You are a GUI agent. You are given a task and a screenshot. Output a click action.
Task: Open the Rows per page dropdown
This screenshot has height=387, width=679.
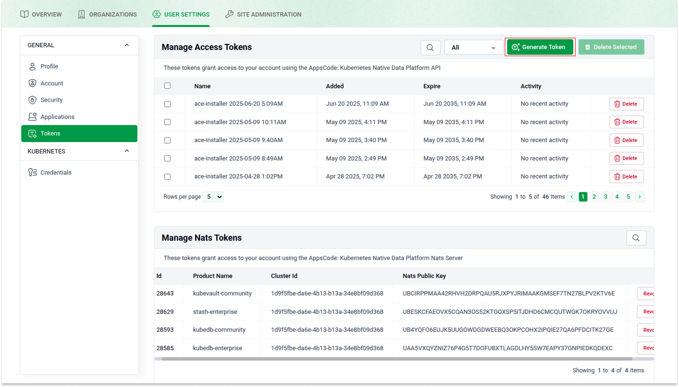click(x=213, y=196)
